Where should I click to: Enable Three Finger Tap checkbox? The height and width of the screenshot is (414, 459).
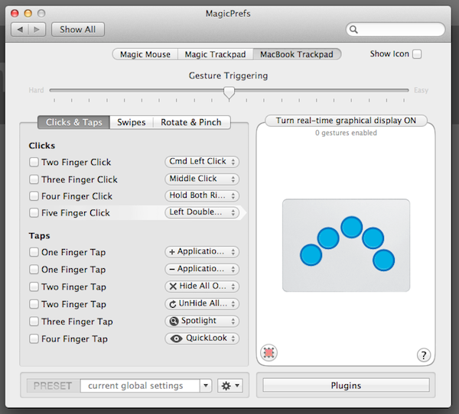34,322
